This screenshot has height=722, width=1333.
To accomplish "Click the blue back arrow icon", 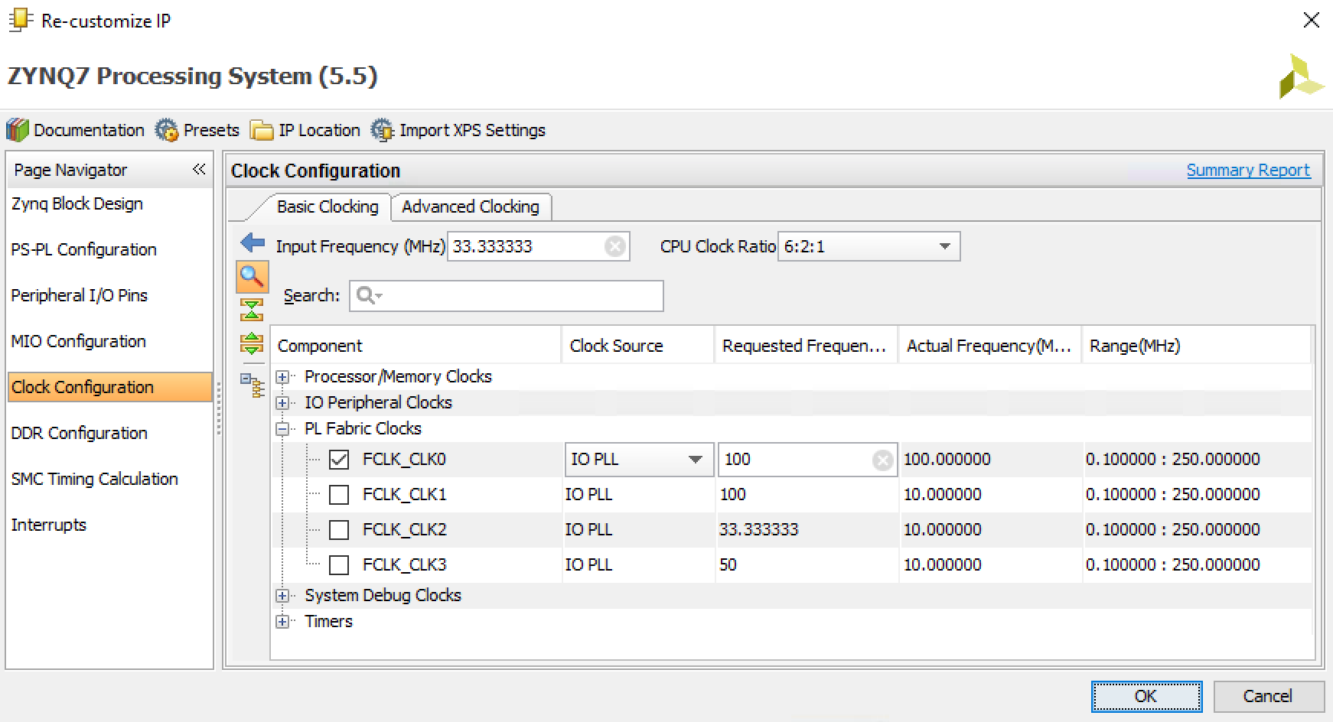I will click(252, 243).
